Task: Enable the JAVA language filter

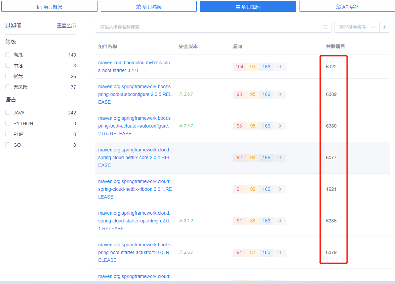Action: [7, 112]
